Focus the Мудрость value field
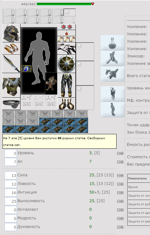The width and height of the screenshot is (150, 235). tap(11, 218)
